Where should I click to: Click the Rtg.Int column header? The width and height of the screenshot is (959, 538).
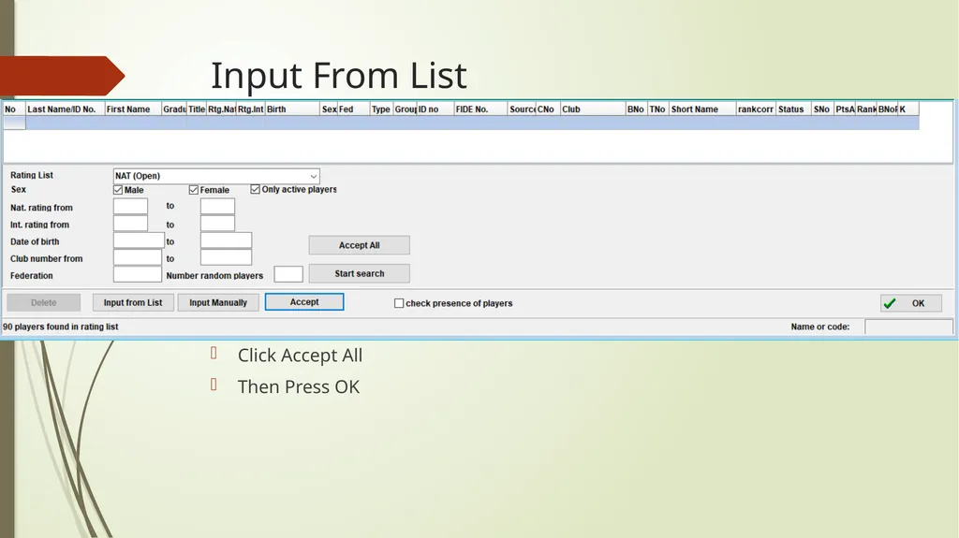pyautogui.click(x=250, y=109)
